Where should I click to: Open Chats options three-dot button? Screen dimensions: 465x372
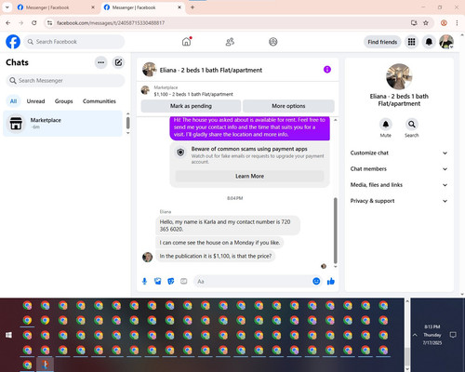tap(101, 62)
